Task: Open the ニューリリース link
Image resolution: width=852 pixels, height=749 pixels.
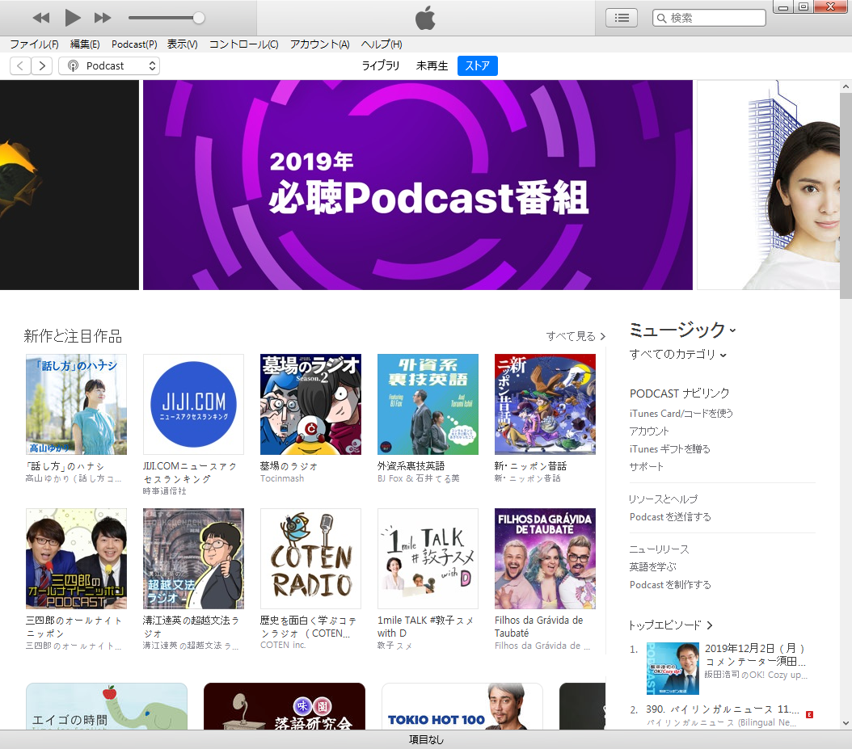Action: [659, 549]
